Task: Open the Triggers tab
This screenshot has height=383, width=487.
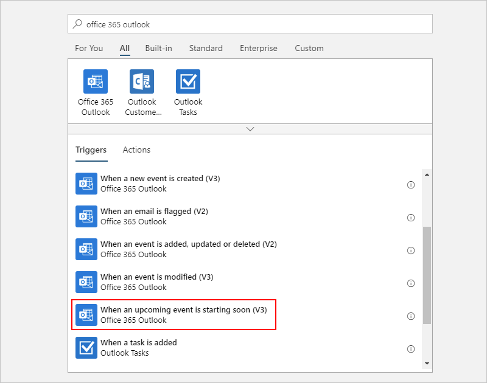Action: [x=91, y=150]
